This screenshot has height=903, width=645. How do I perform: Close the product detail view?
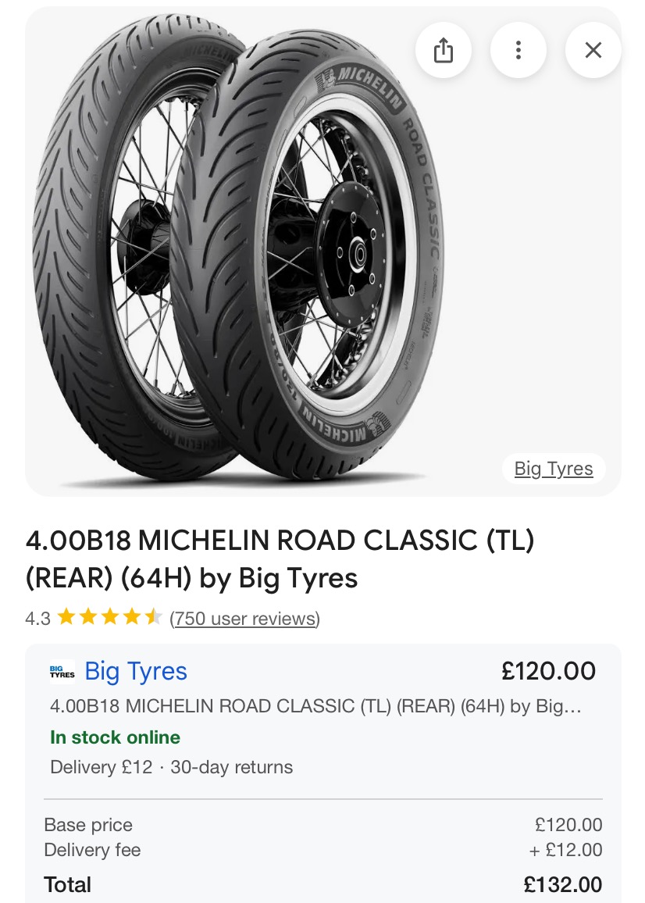[593, 51]
